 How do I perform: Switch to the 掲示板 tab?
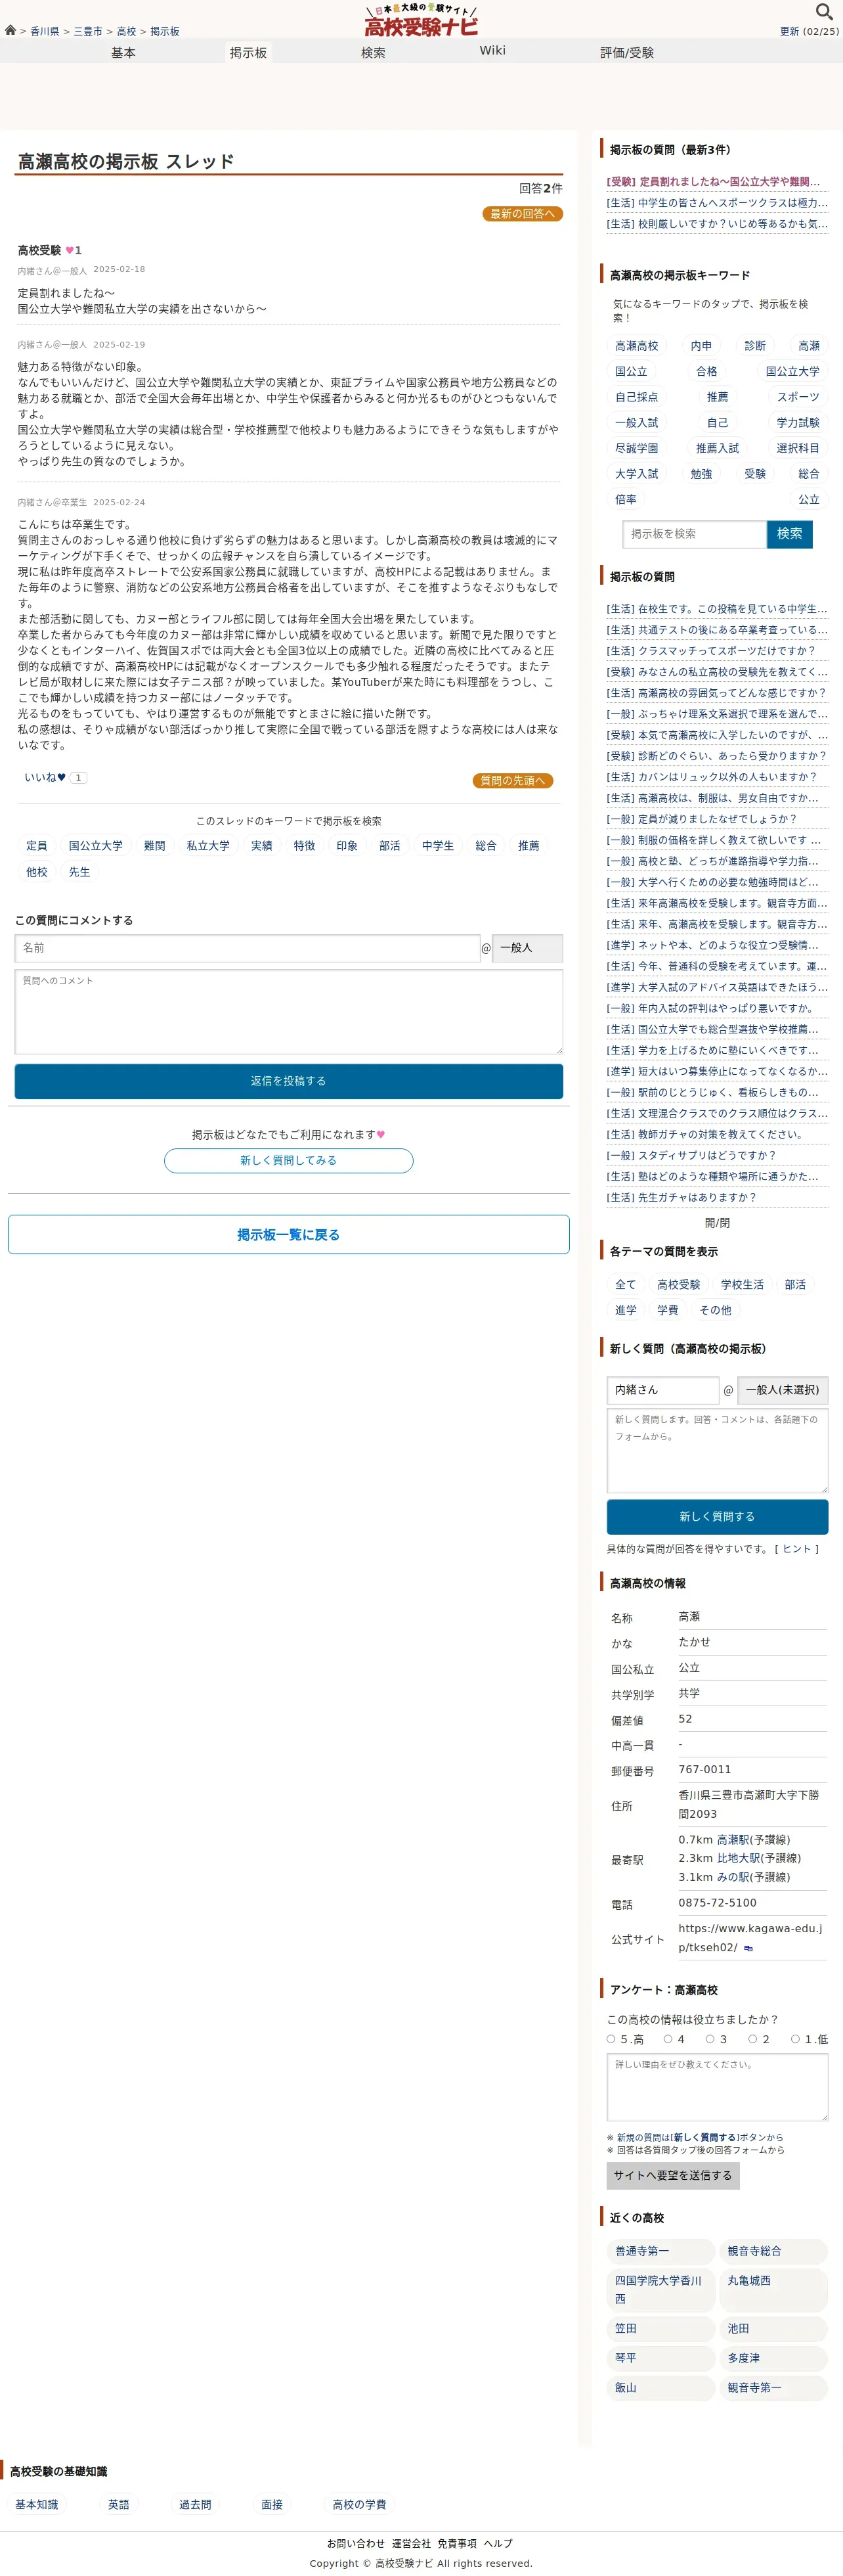[248, 53]
